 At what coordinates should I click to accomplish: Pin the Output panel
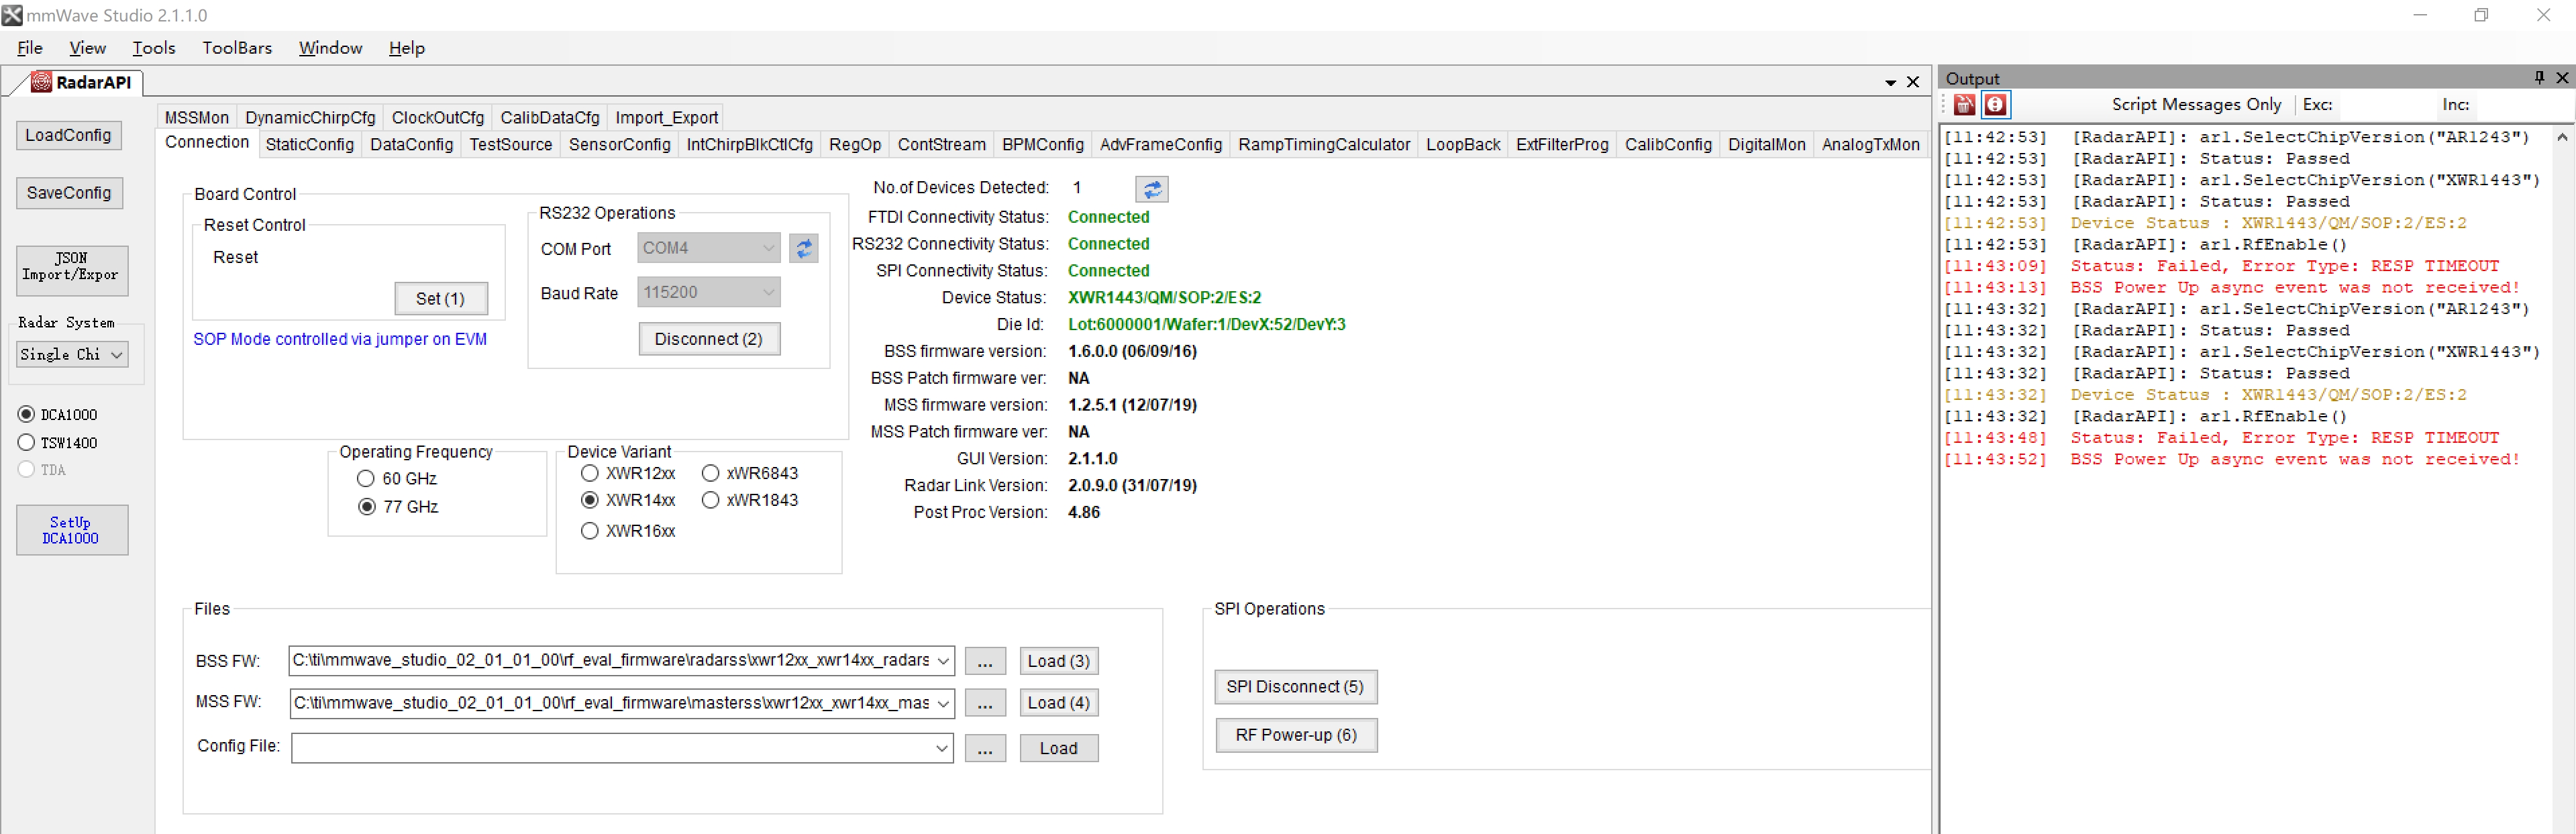pyautogui.click(x=2539, y=78)
